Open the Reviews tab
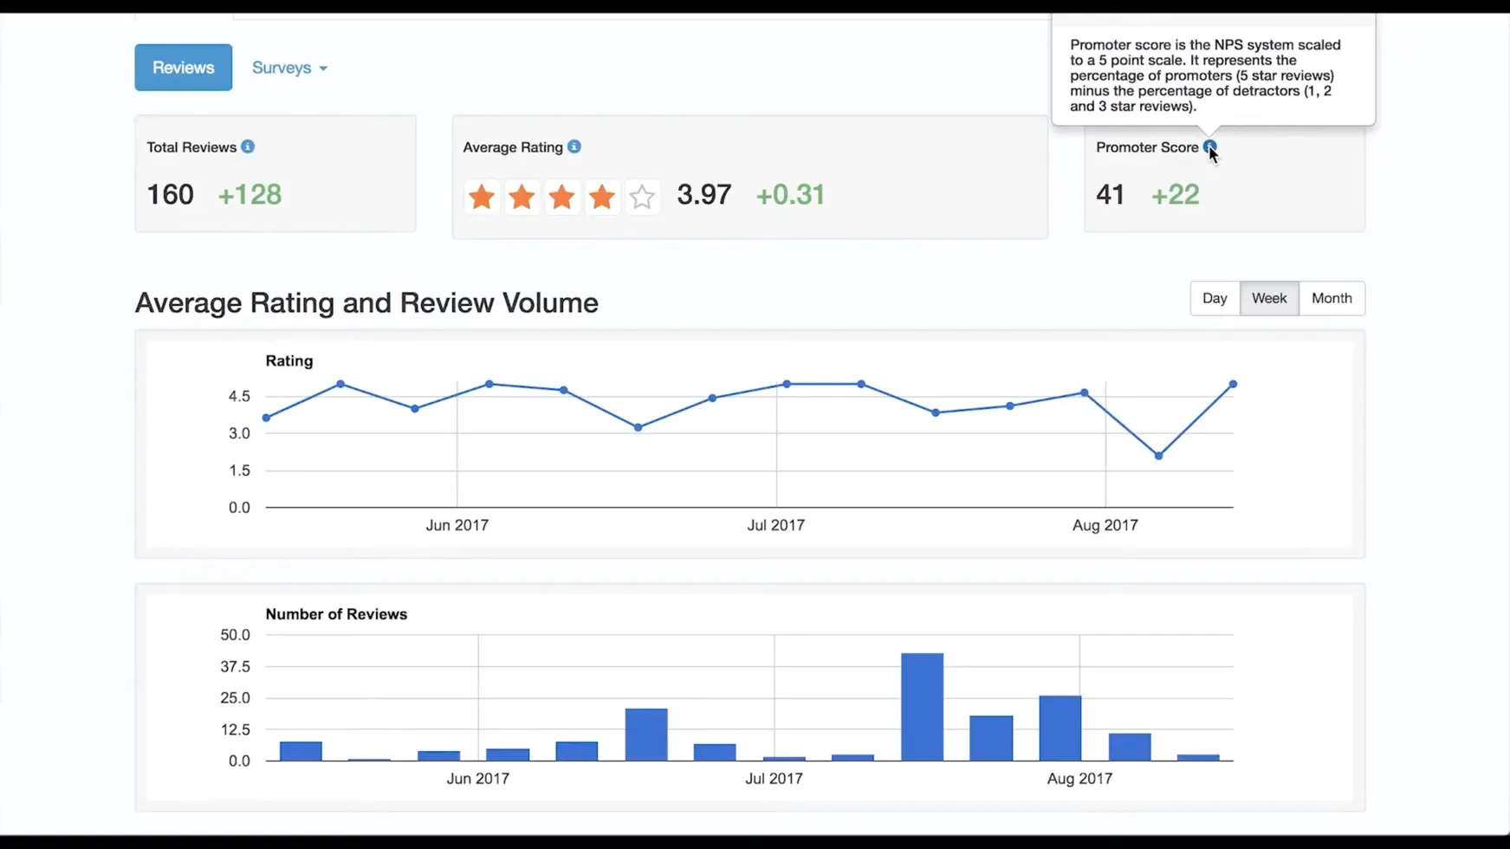 point(183,68)
